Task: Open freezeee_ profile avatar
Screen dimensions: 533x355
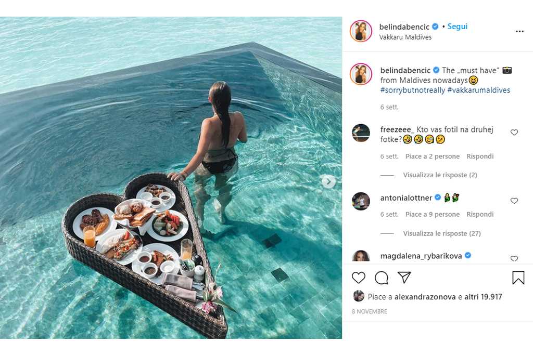Action: [x=361, y=133]
